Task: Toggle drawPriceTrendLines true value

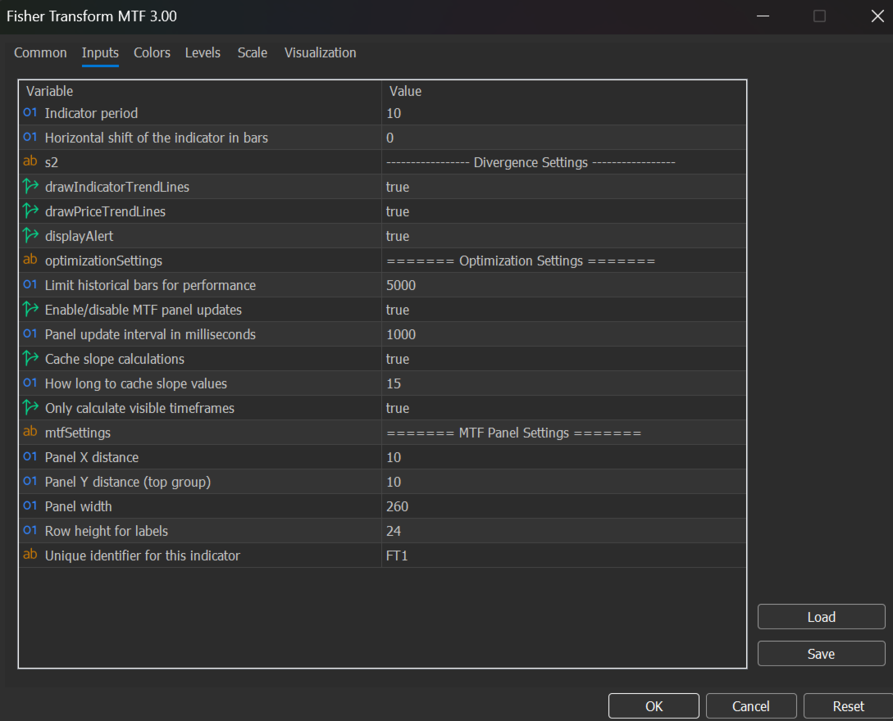Action: point(563,211)
